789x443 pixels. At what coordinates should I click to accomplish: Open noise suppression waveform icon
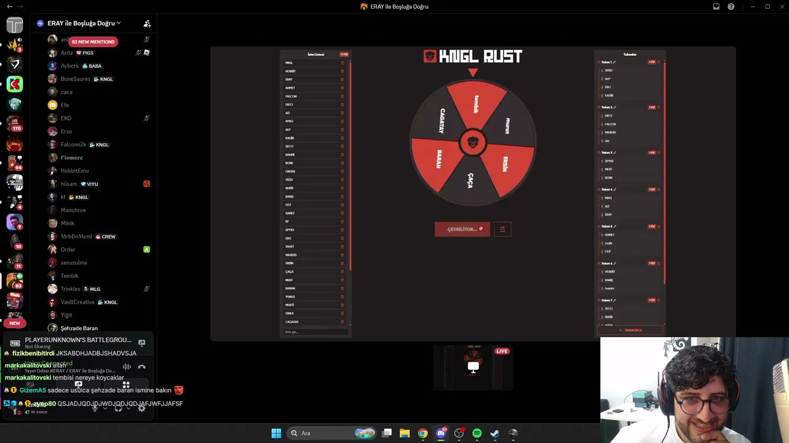click(x=126, y=367)
